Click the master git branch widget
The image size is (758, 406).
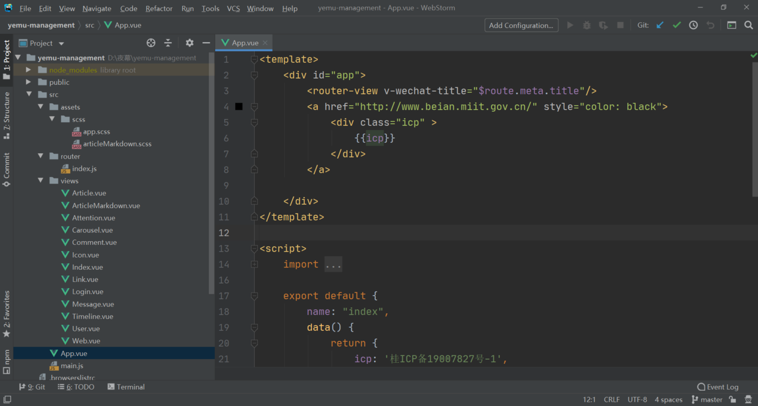tap(707, 399)
